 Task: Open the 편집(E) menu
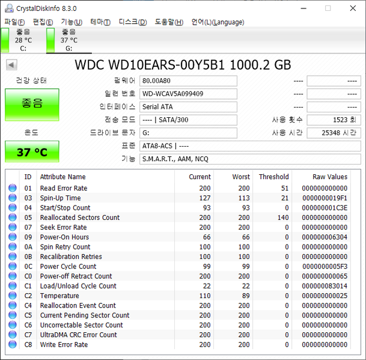tap(43, 22)
